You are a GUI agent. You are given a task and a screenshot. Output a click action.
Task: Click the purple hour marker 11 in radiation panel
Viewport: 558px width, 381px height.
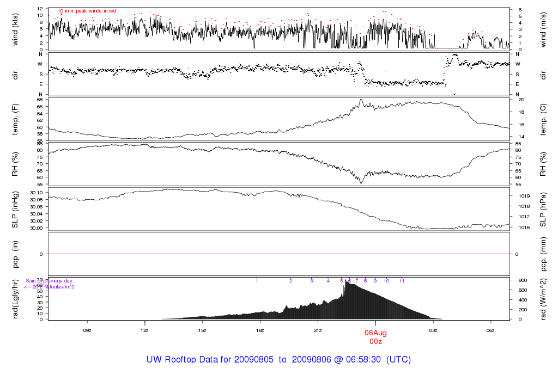402,281
